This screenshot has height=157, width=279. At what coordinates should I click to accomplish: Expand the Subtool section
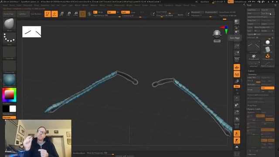coord(251,71)
